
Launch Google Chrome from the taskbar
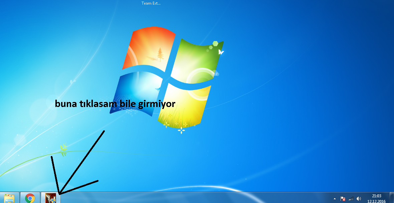[x=30, y=198]
